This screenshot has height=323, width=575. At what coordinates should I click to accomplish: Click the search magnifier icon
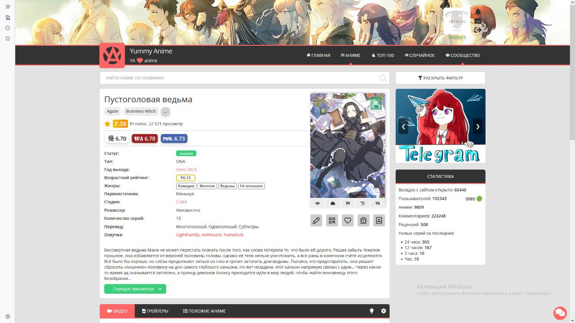coord(383,78)
